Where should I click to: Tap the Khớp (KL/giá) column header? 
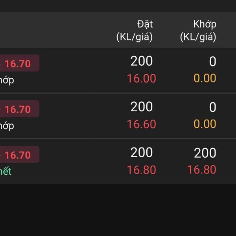point(199,30)
